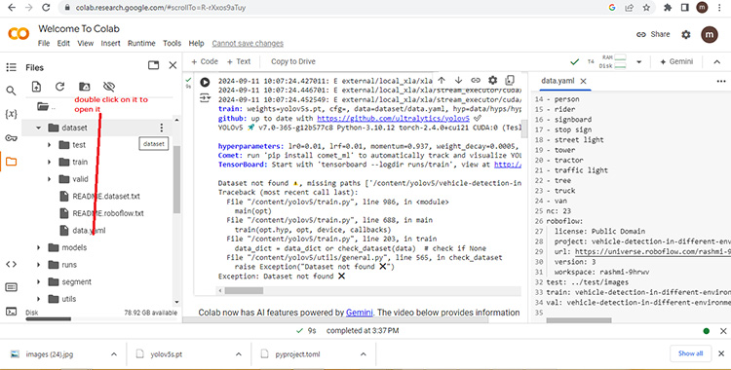Image resolution: width=731 pixels, height=370 pixels.
Task: Open the Insert menu
Action: click(x=110, y=44)
